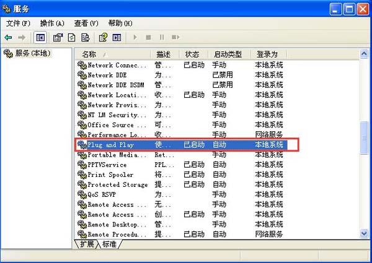Open the Help toolbar icon
The image size is (372, 263).
tap(103, 37)
